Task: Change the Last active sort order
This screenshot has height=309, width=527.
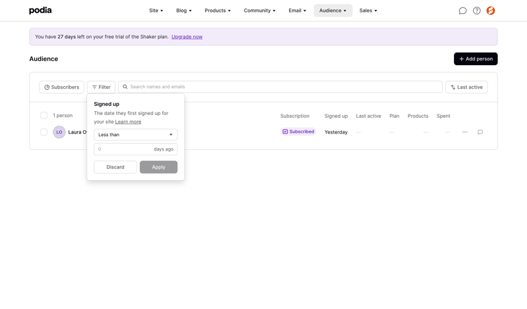Action: click(466, 87)
